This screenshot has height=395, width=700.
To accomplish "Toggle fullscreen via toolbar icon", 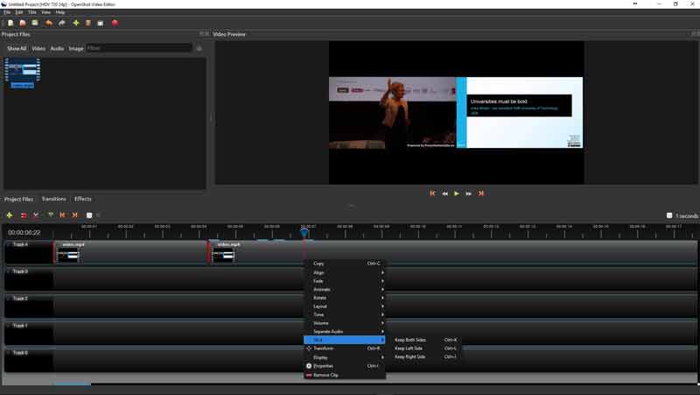I will [x=101, y=23].
